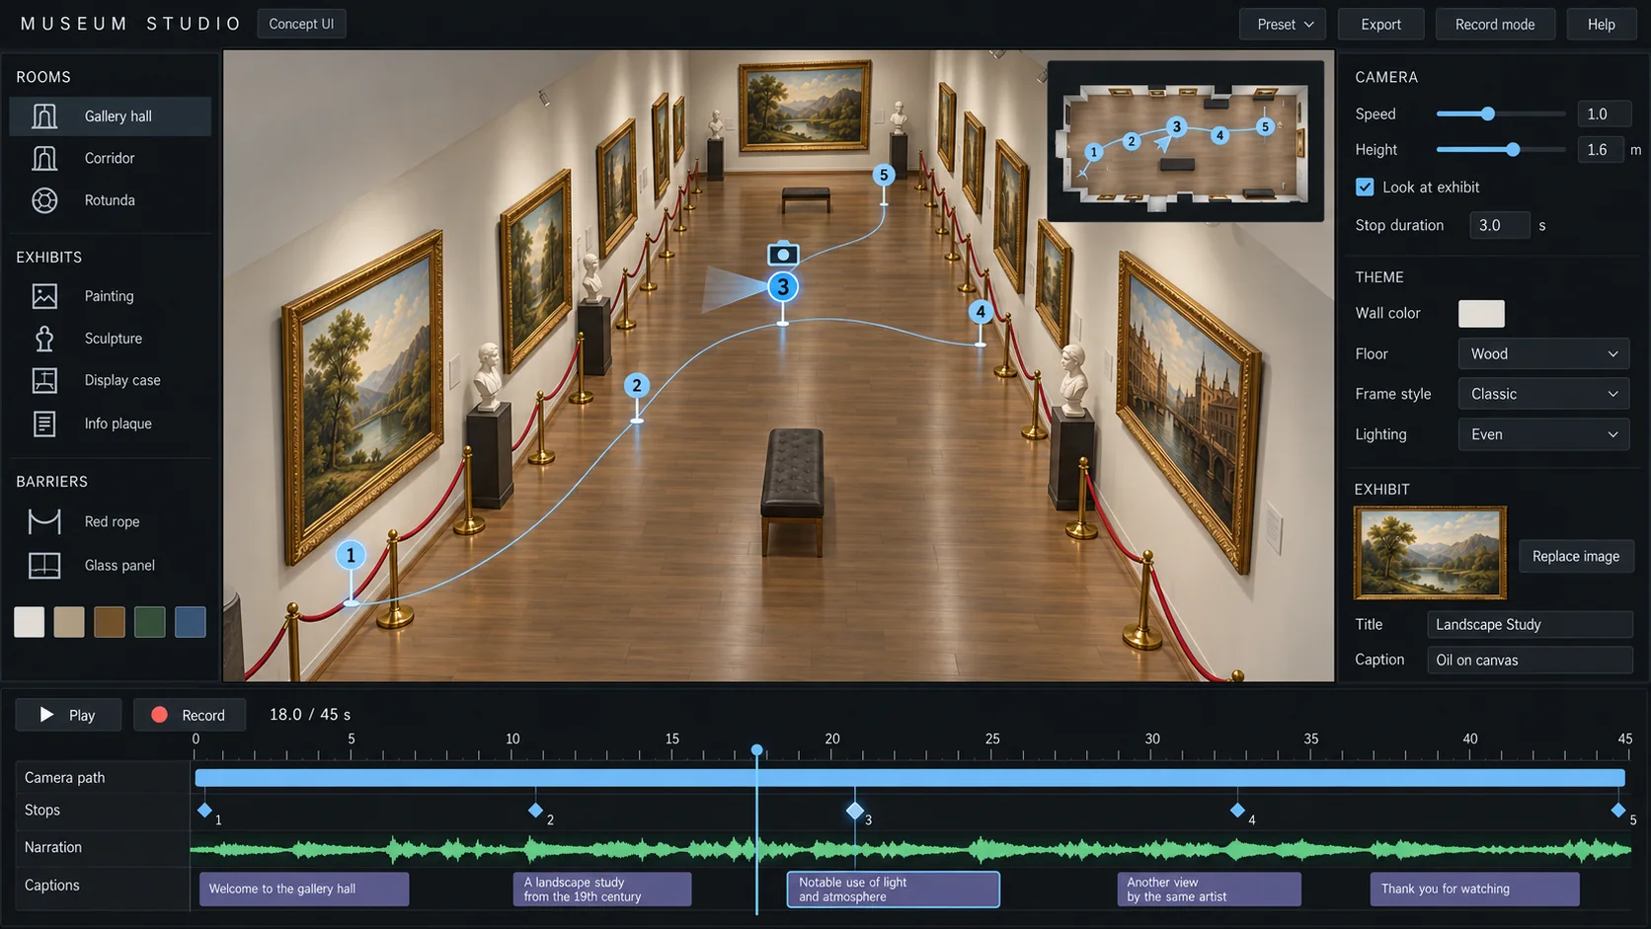The height and width of the screenshot is (929, 1651).
Task: Open the Floor dropdown set to Wood
Action: (1542, 353)
